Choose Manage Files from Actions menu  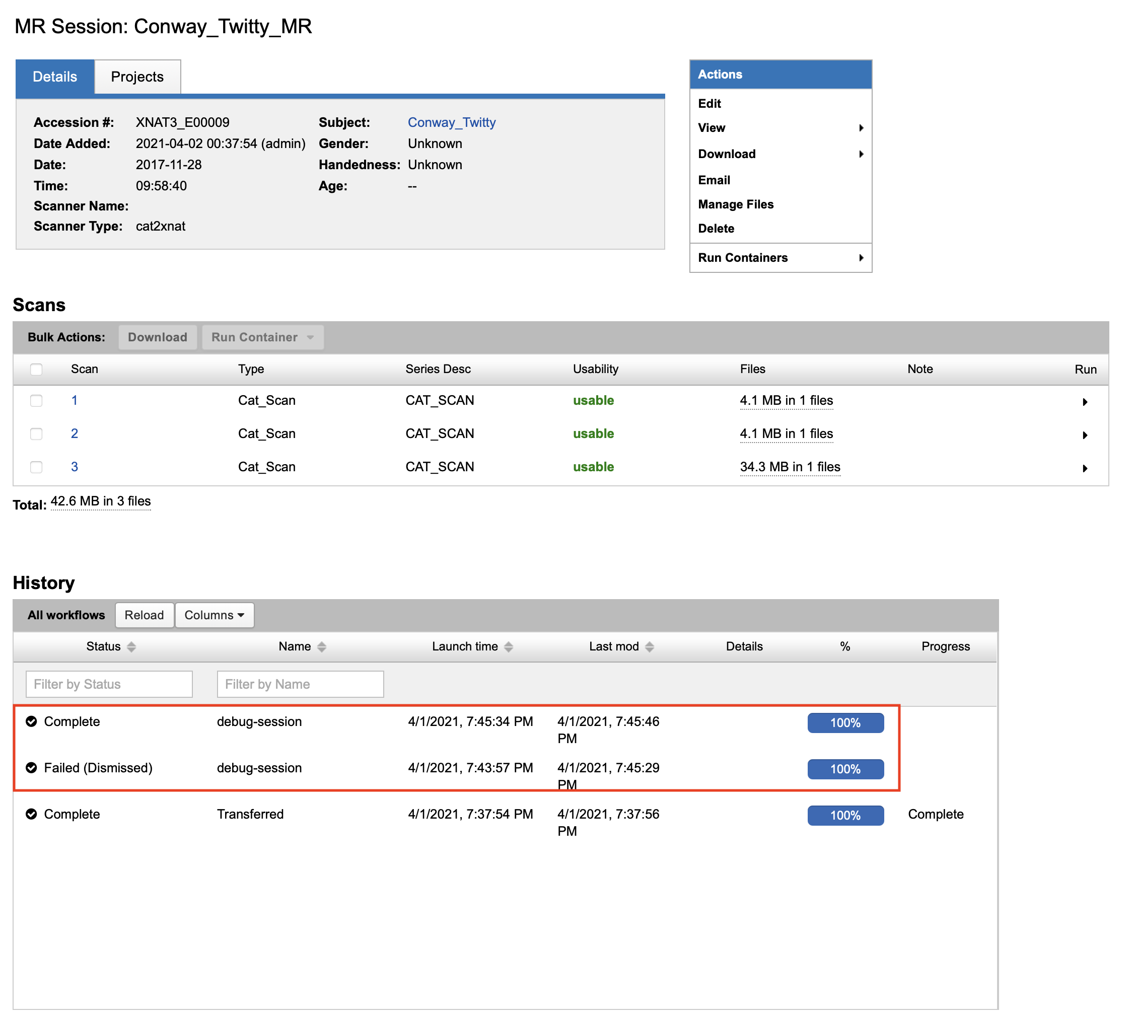[735, 204]
